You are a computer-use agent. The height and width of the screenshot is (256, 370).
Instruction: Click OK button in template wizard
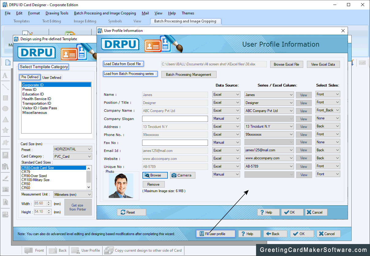[x=302, y=234]
